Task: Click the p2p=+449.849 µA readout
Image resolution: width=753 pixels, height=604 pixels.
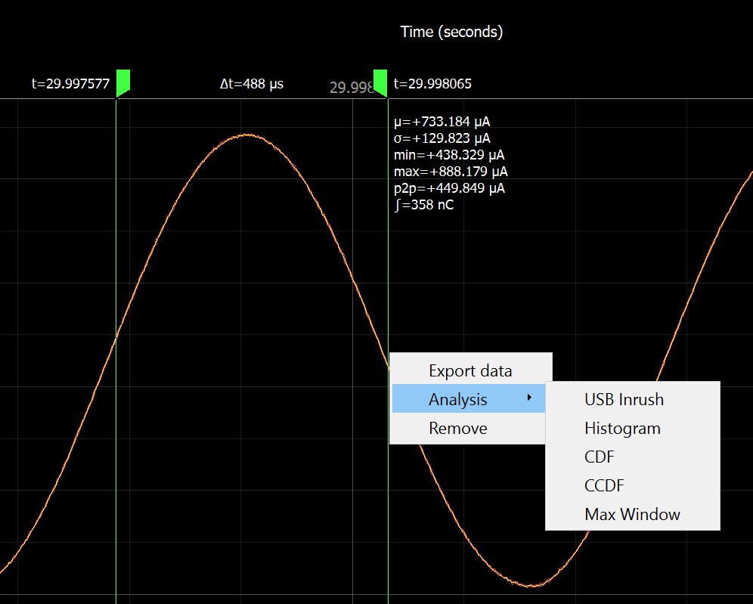Action: coord(449,188)
